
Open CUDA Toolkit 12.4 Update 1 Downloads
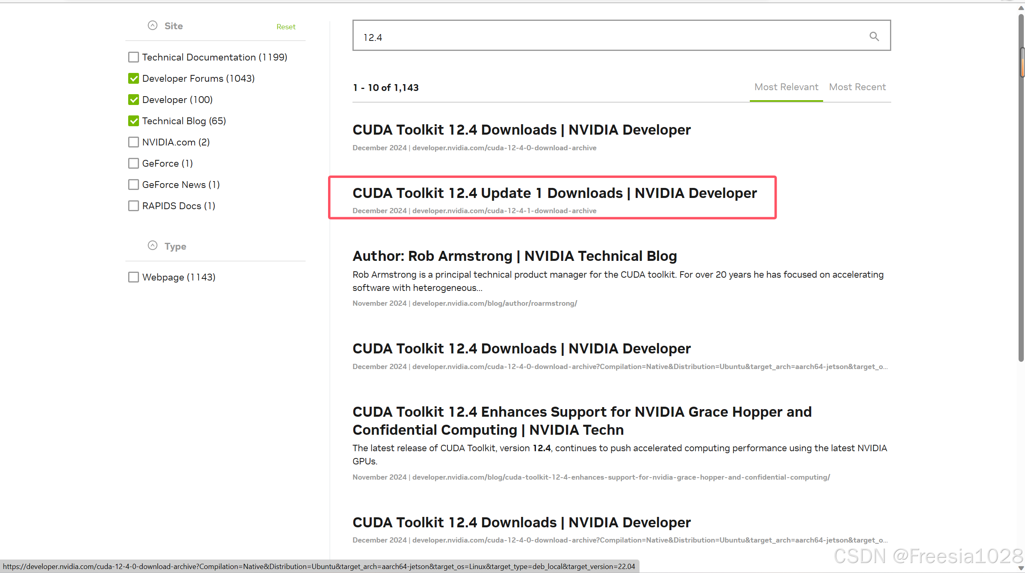pos(554,193)
